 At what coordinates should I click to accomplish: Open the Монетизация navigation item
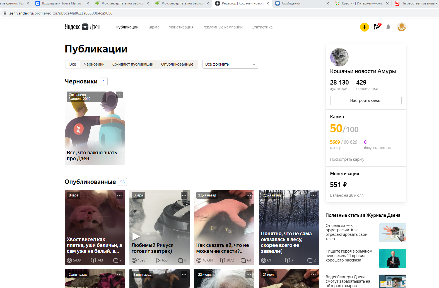click(181, 27)
